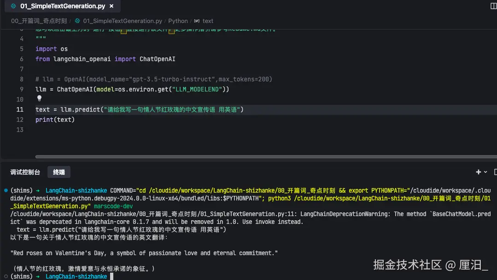
Task: Click the lightbulb quick-fix icon on line 10
Action: pos(39,98)
